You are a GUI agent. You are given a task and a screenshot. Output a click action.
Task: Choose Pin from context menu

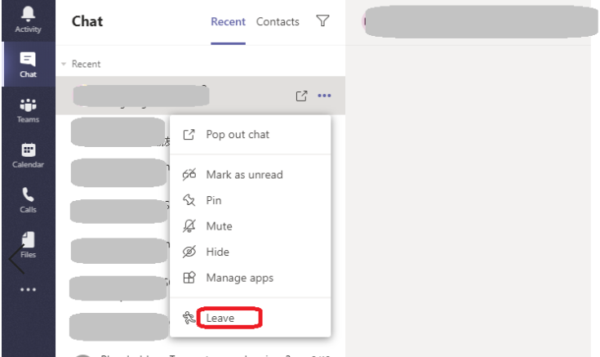pyautogui.click(x=251, y=200)
